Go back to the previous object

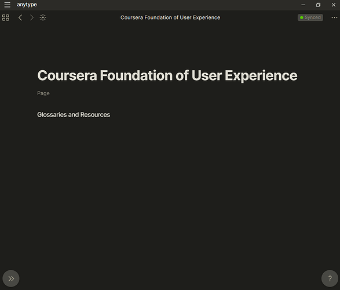(20, 17)
